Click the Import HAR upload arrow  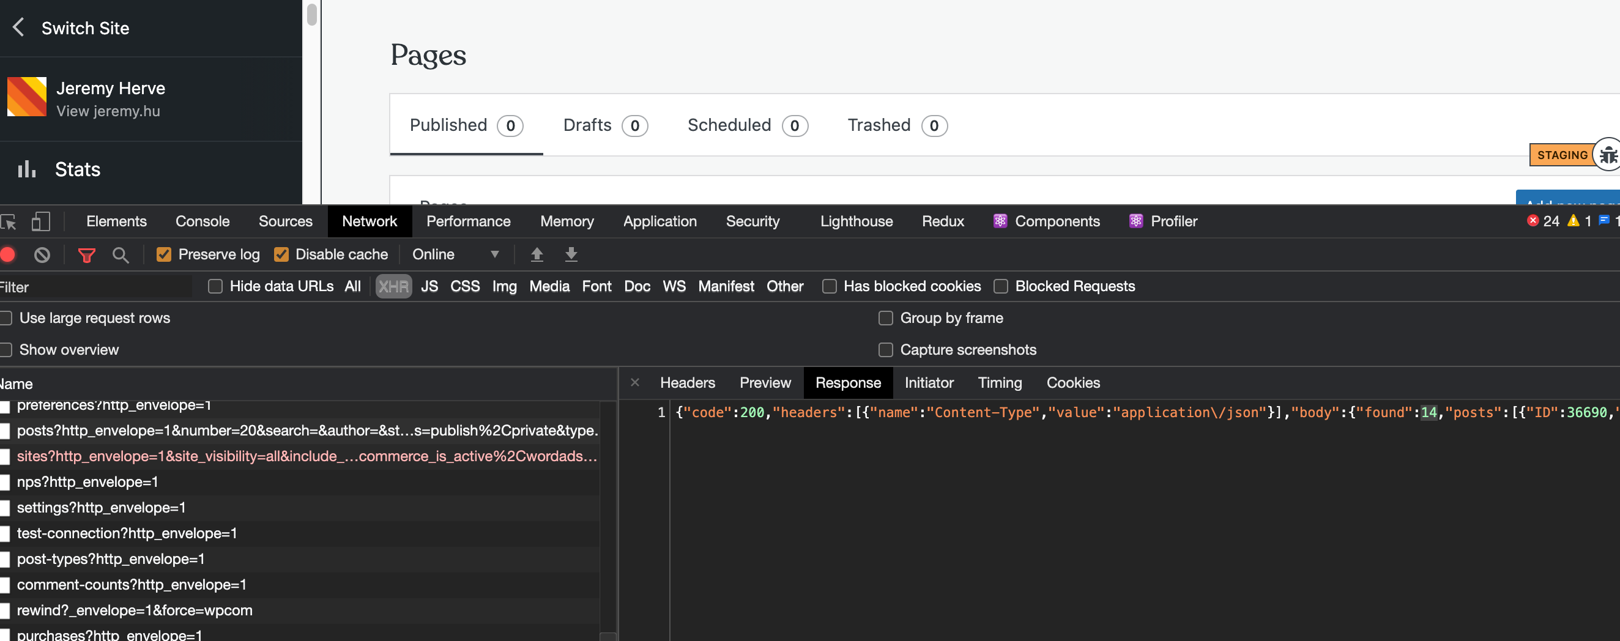click(x=537, y=254)
